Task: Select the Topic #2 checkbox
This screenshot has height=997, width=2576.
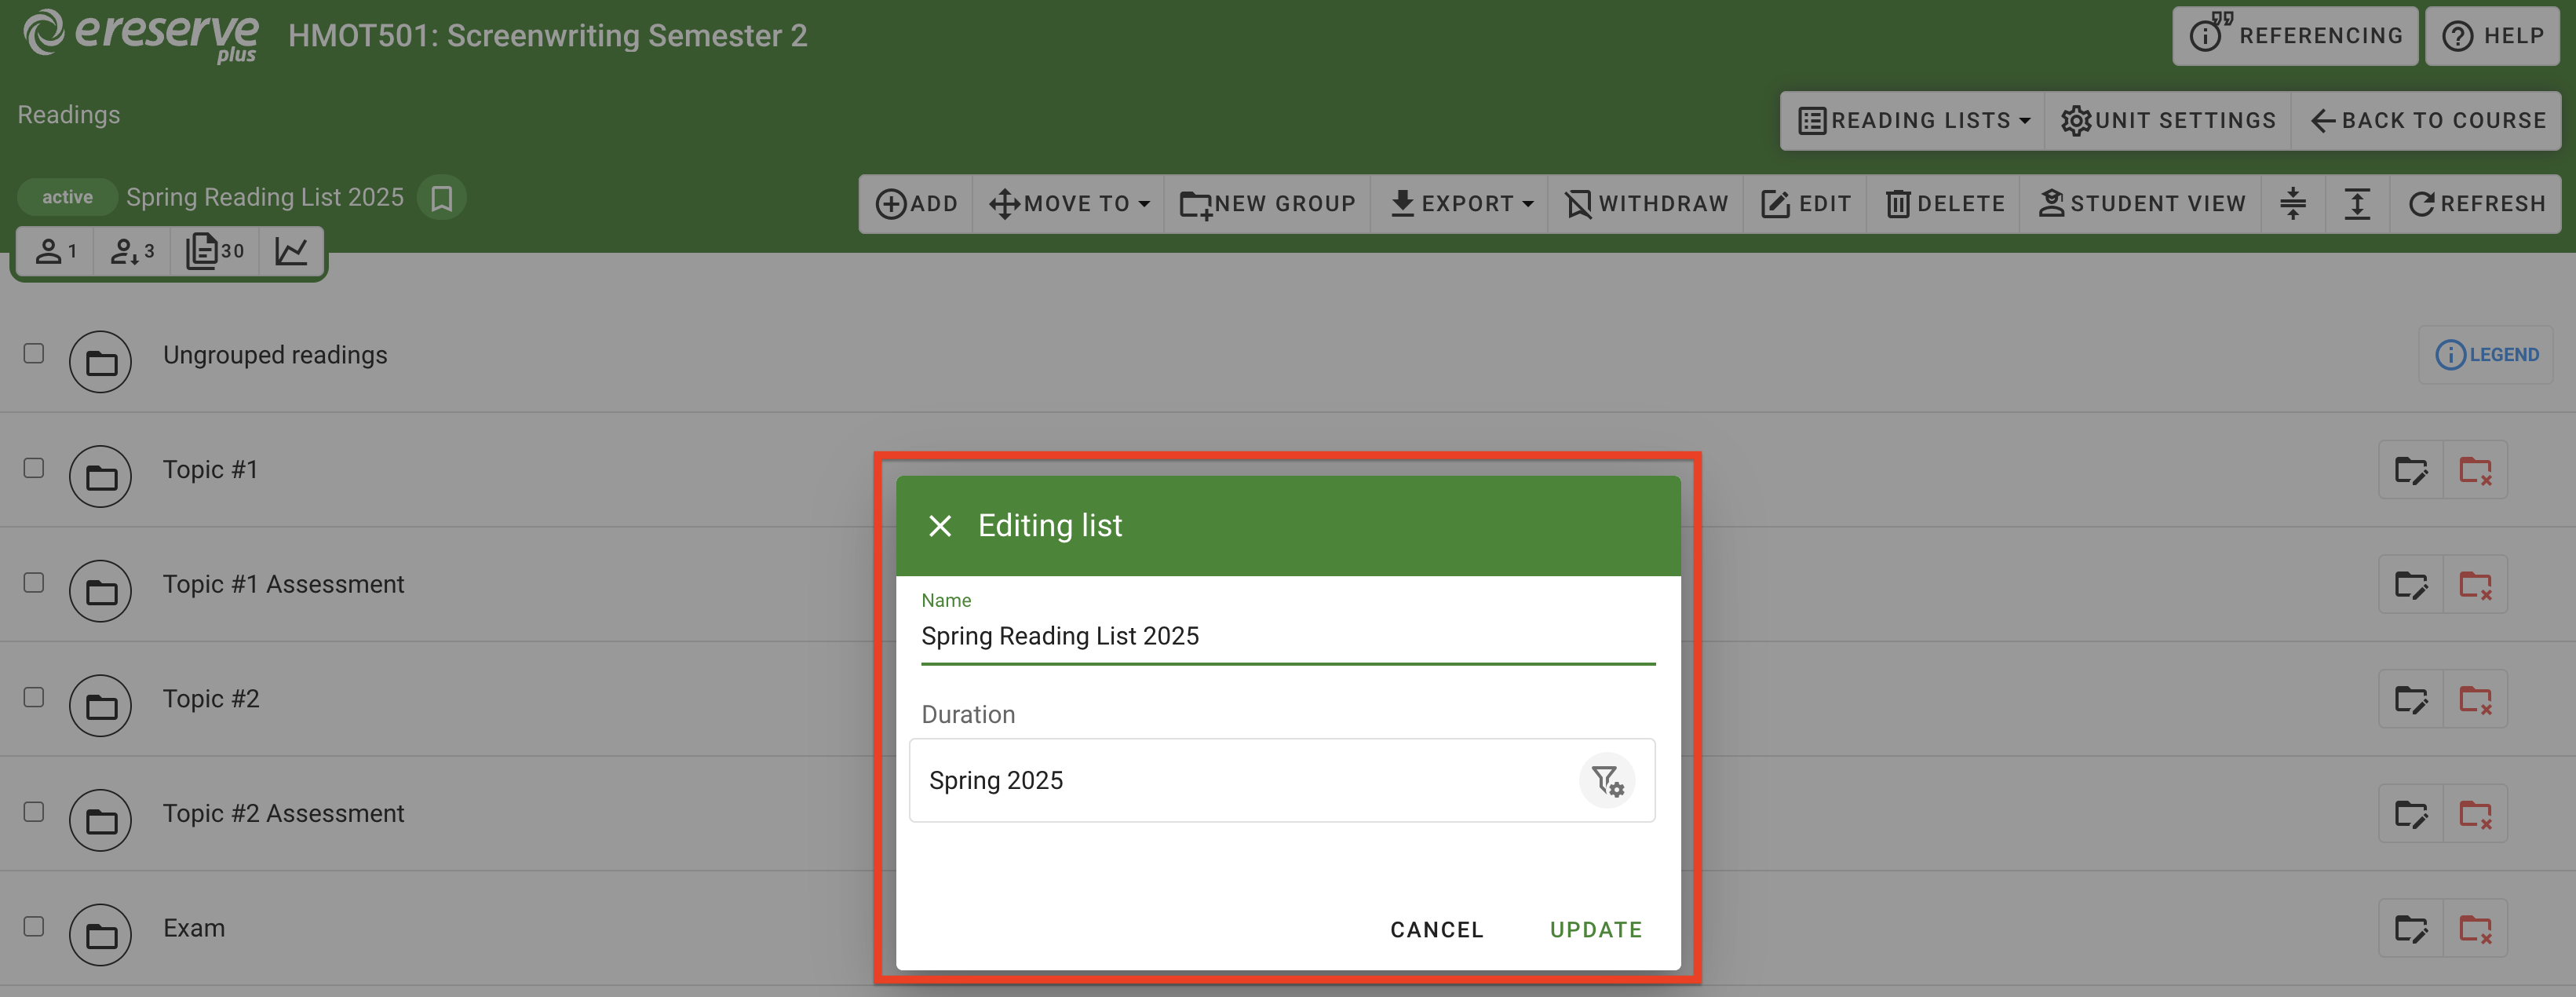Action: (x=33, y=697)
